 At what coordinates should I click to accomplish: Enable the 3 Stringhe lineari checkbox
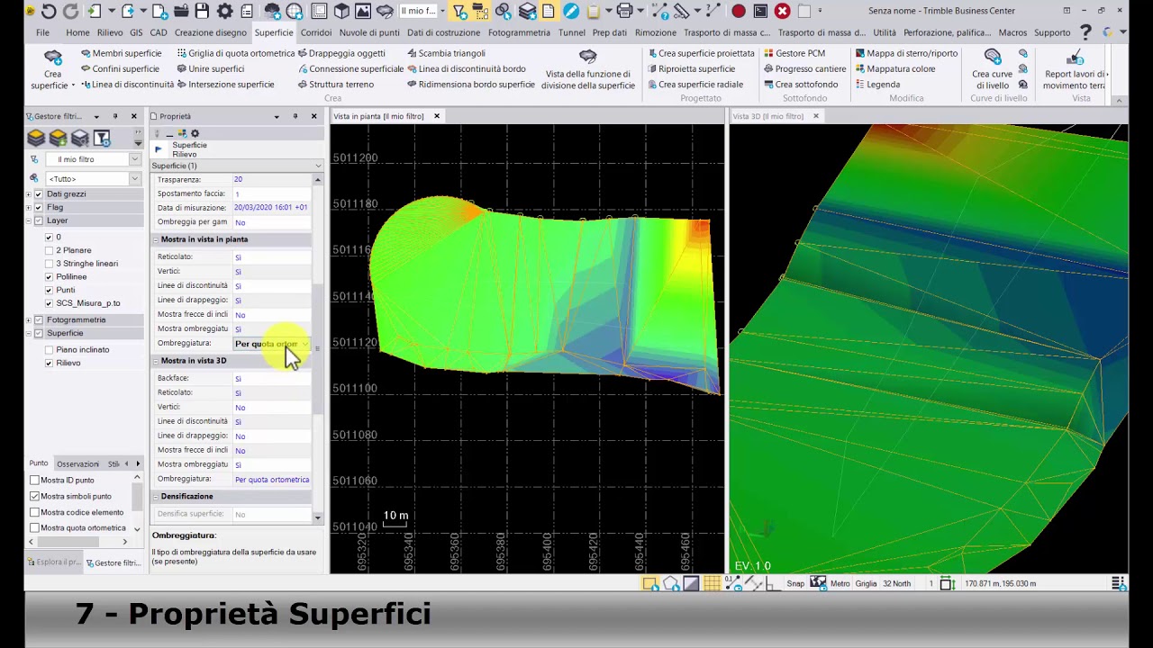(49, 264)
